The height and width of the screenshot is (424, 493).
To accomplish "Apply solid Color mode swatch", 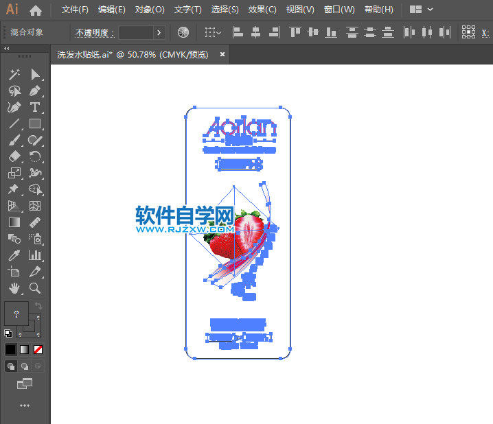I will (11, 349).
